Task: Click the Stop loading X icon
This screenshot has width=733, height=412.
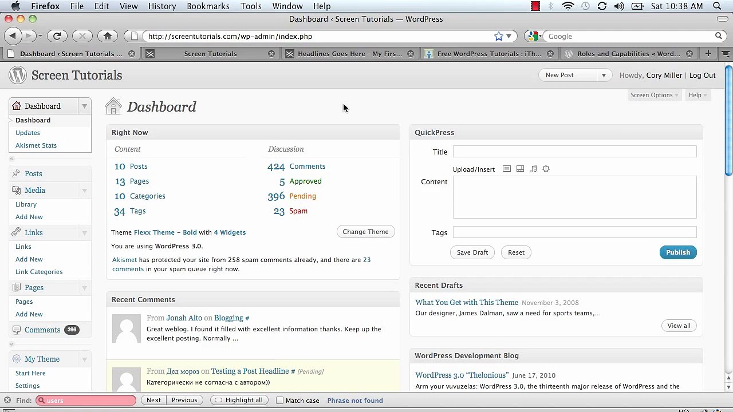Action: (82, 36)
